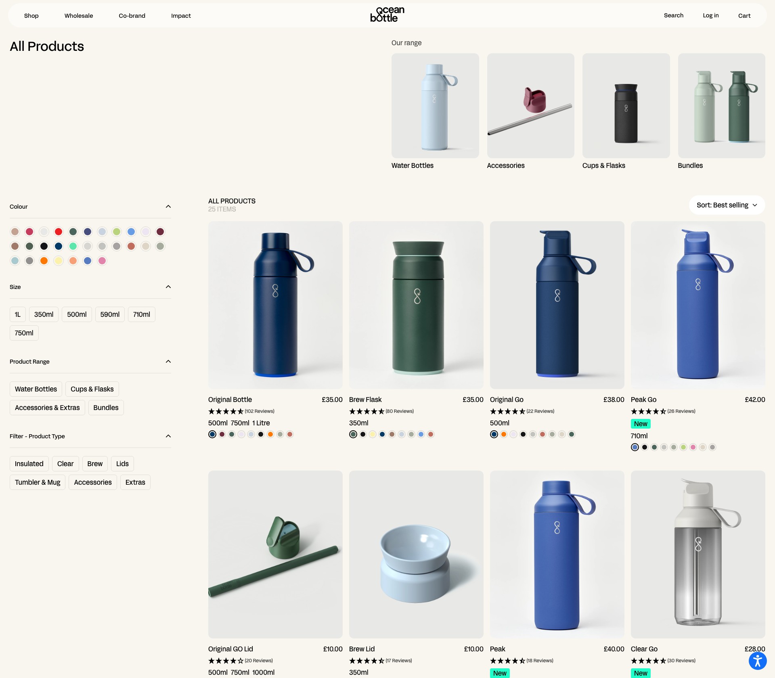The width and height of the screenshot is (775, 678).
Task: Filter by pale yellow colour swatch
Action: [x=59, y=261]
